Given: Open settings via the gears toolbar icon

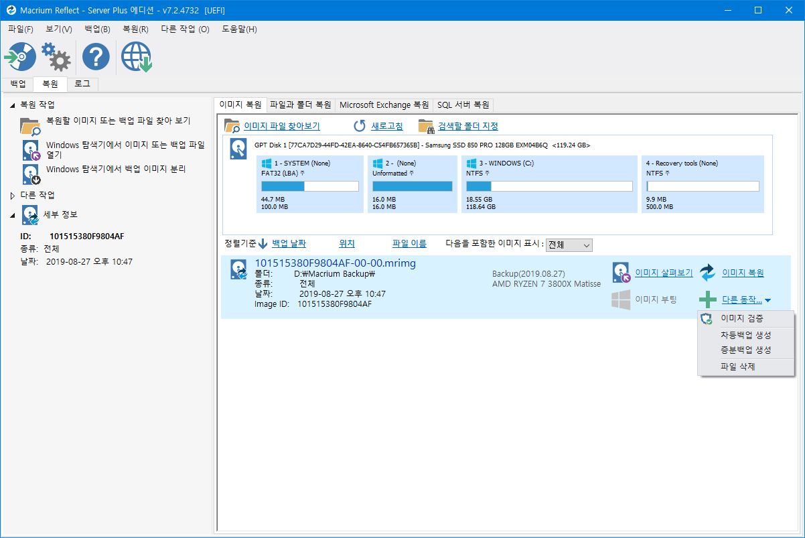Looking at the screenshot, I should 56,57.
